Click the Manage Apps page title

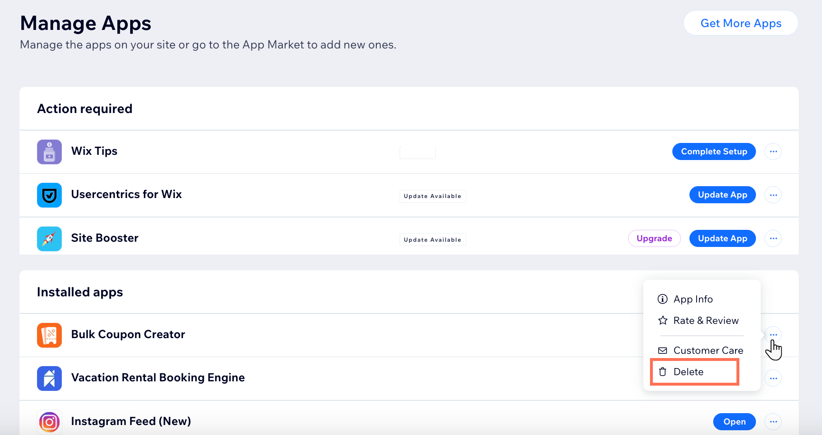click(x=86, y=23)
